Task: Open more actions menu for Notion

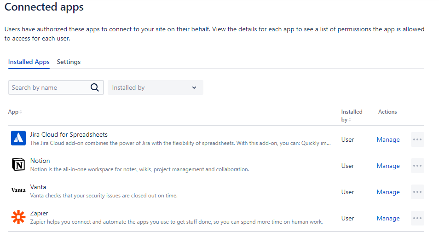Action: [417, 166]
